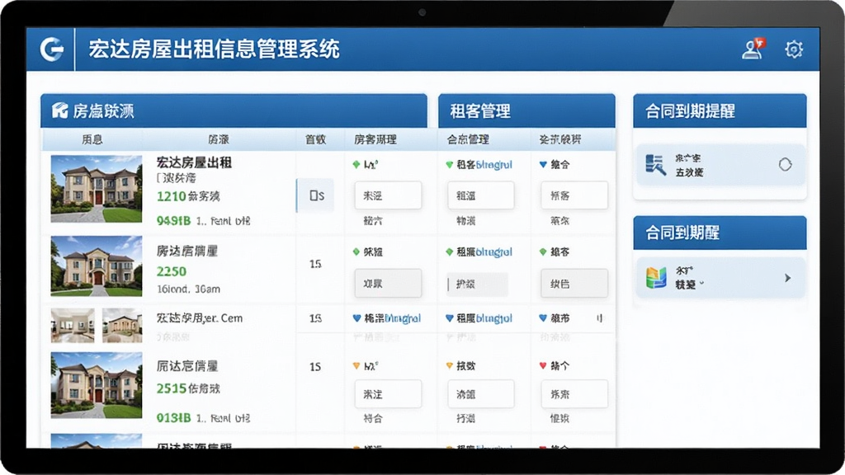Click the last white box in the 2515 row
Viewport: 845px width, 475px height.
[574, 394]
